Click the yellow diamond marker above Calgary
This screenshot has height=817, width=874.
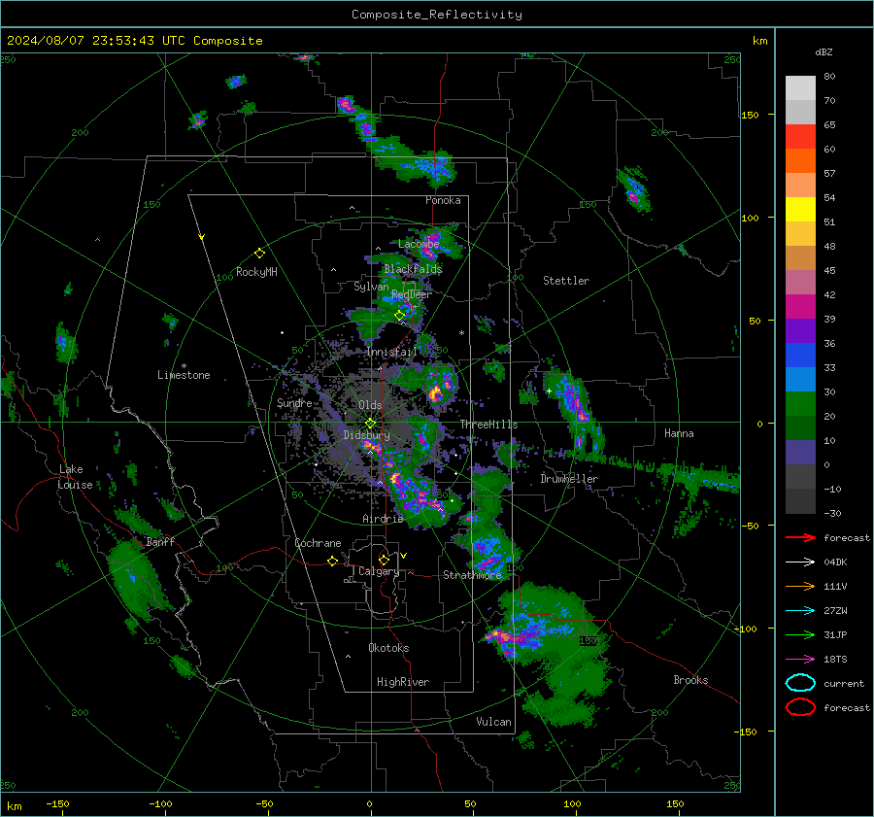click(x=384, y=560)
